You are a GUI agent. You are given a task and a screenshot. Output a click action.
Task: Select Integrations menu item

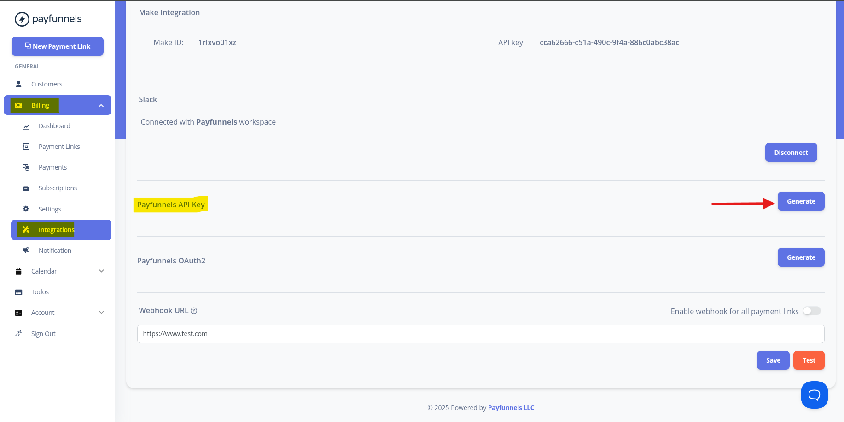(61, 230)
